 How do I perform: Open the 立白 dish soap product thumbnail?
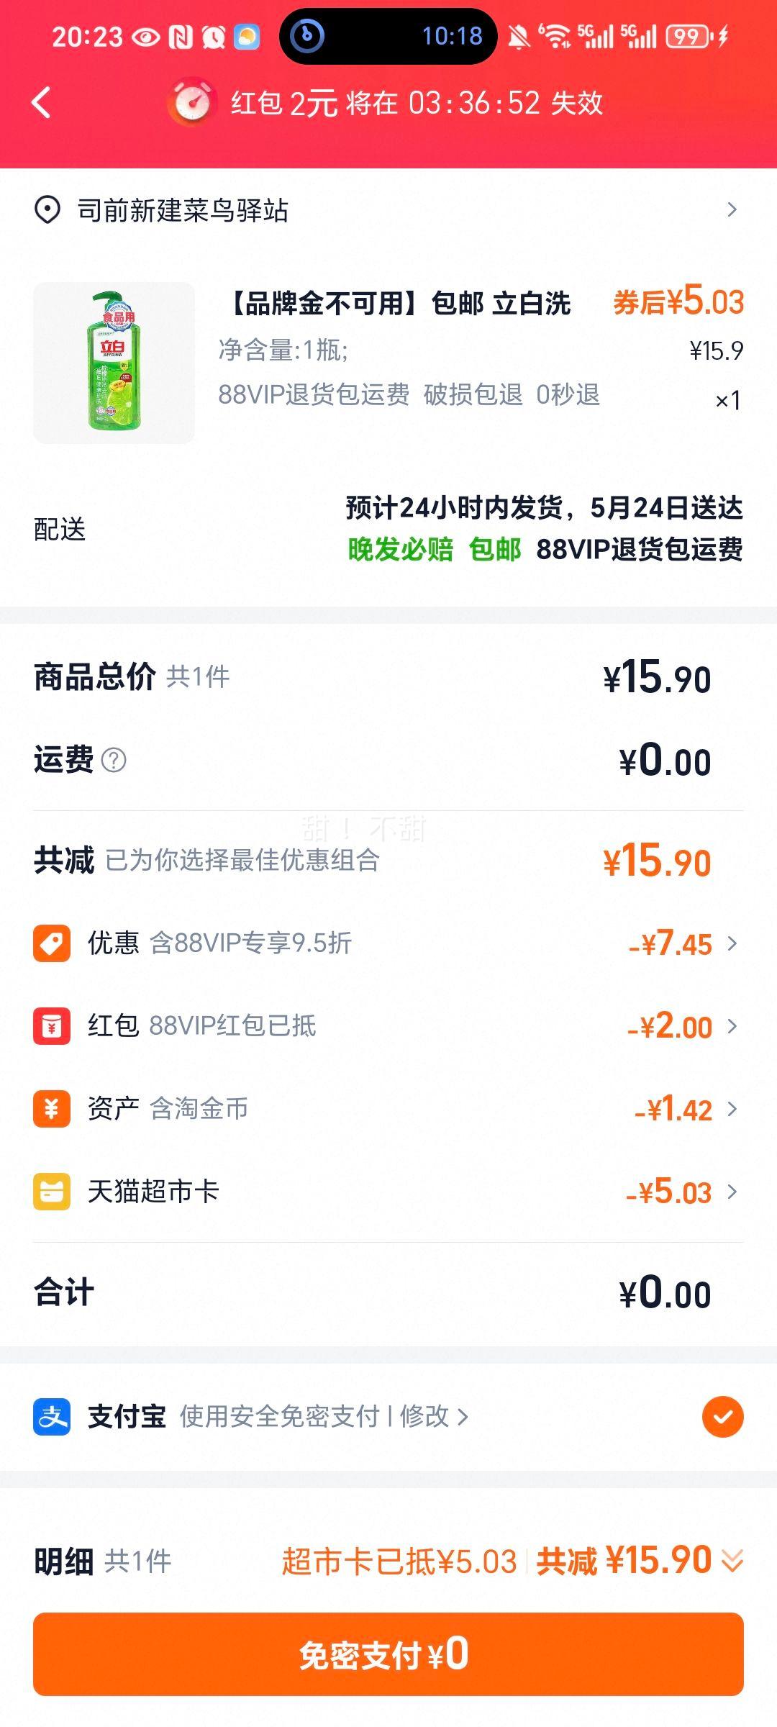point(114,363)
